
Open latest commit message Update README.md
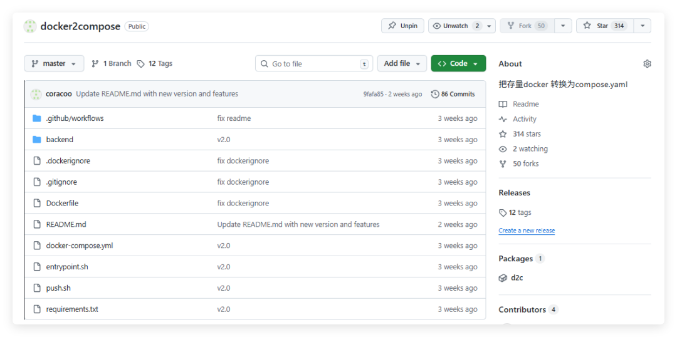tap(157, 93)
